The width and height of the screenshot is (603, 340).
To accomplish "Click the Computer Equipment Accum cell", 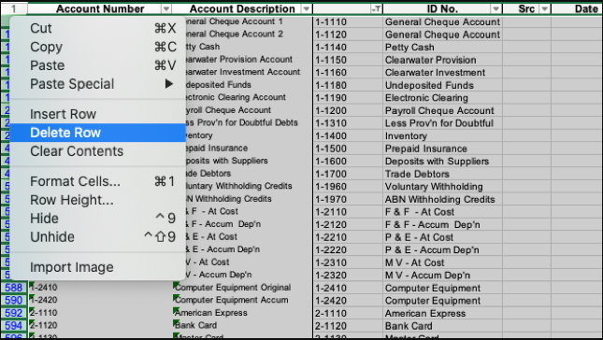I will 242,300.
